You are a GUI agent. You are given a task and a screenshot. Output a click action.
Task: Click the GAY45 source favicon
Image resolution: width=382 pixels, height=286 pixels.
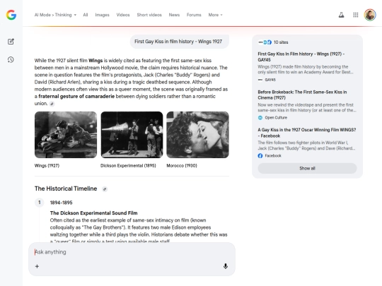pyautogui.click(x=260, y=80)
